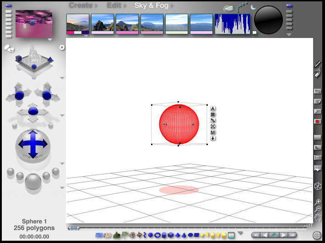
Task: Click the cloud frequency histogram thumbnail
Action: 233,24
